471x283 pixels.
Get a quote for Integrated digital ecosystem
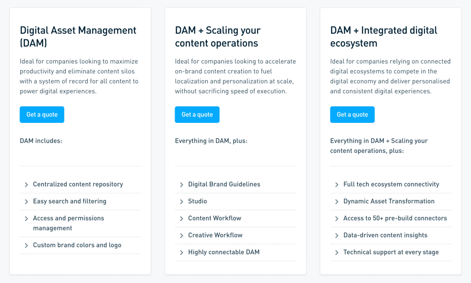tap(352, 114)
